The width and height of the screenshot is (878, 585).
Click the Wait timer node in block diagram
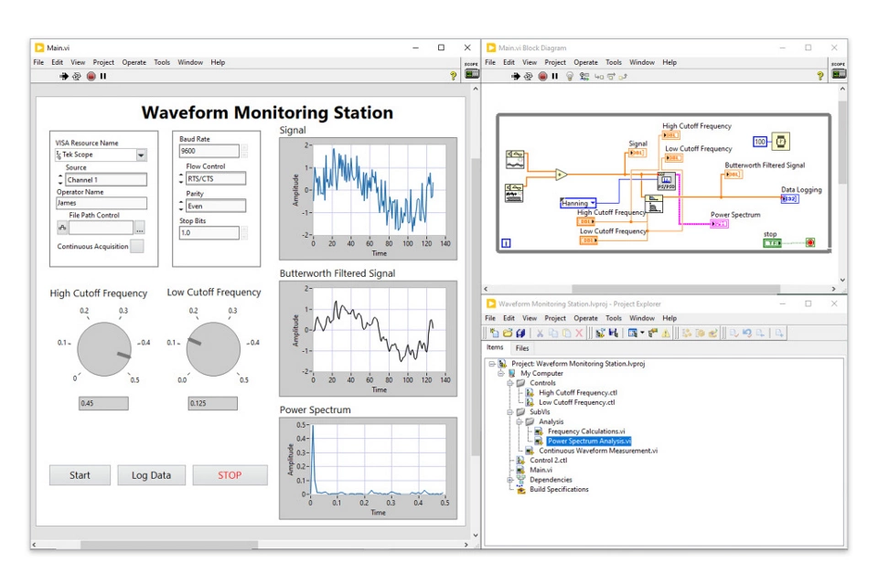pyautogui.click(x=782, y=141)
